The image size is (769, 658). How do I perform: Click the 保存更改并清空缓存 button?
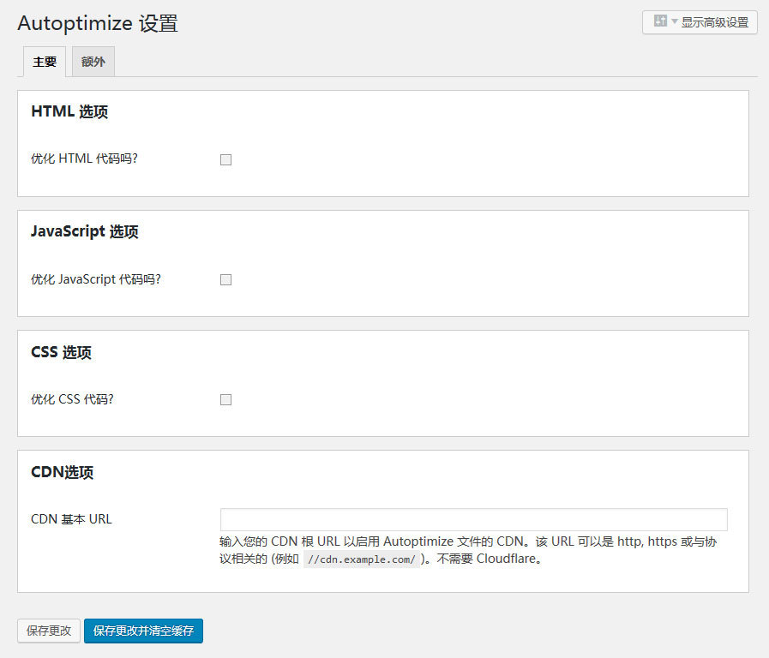(x=143, y=631)
